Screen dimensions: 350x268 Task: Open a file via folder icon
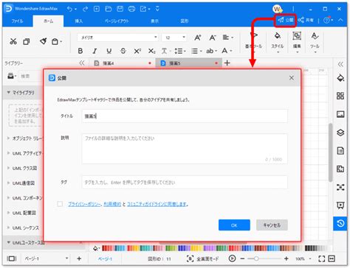coord(109,9)
